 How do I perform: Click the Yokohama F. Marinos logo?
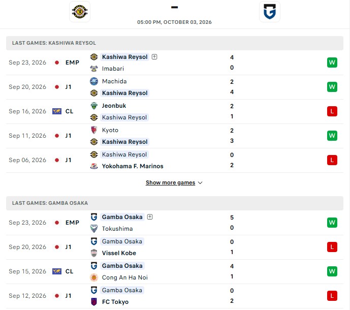94,166
